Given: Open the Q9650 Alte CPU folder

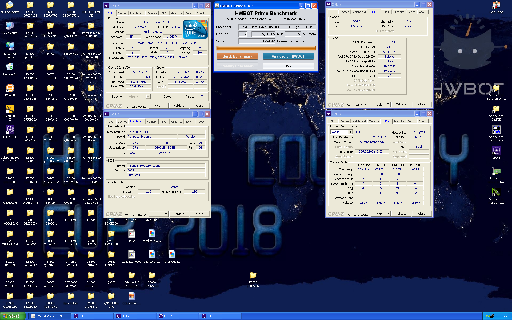Looking at the screenshot, I should [x=111, y=300].
